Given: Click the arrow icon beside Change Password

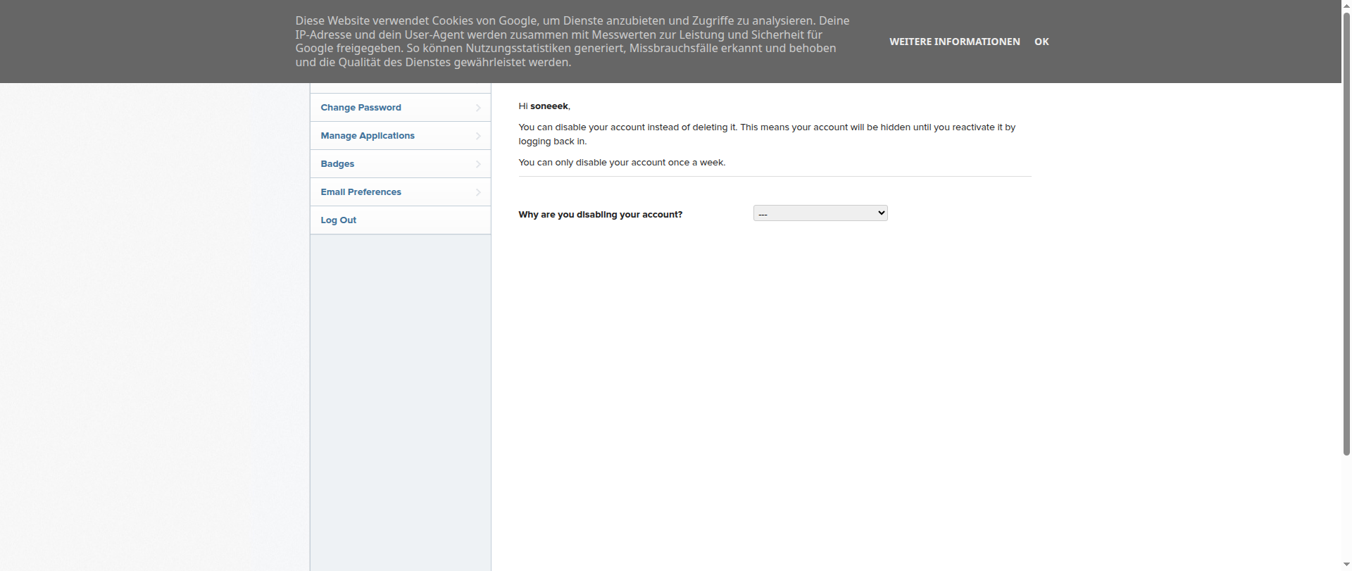Looking at the screenshot, I should (478, 108).
